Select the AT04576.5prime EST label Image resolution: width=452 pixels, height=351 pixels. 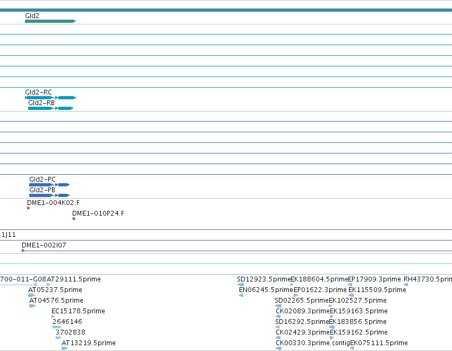click(x=56, y=300)
